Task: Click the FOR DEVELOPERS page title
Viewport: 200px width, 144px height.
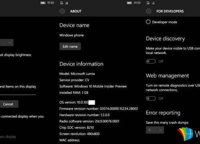Action: coord(170,11)
